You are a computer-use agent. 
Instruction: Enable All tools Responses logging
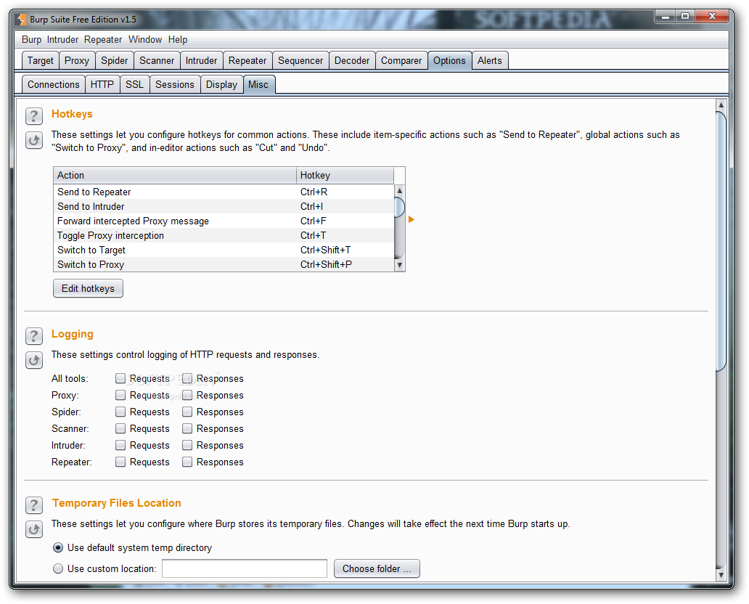187,378
